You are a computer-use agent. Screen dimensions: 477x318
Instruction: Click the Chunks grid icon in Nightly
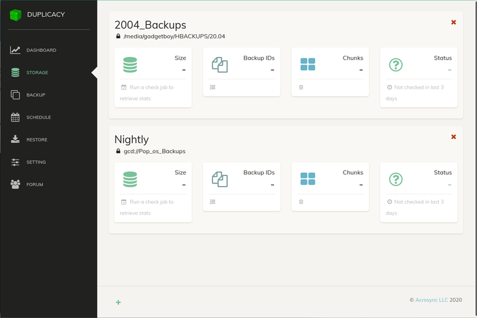coord(308,179)
